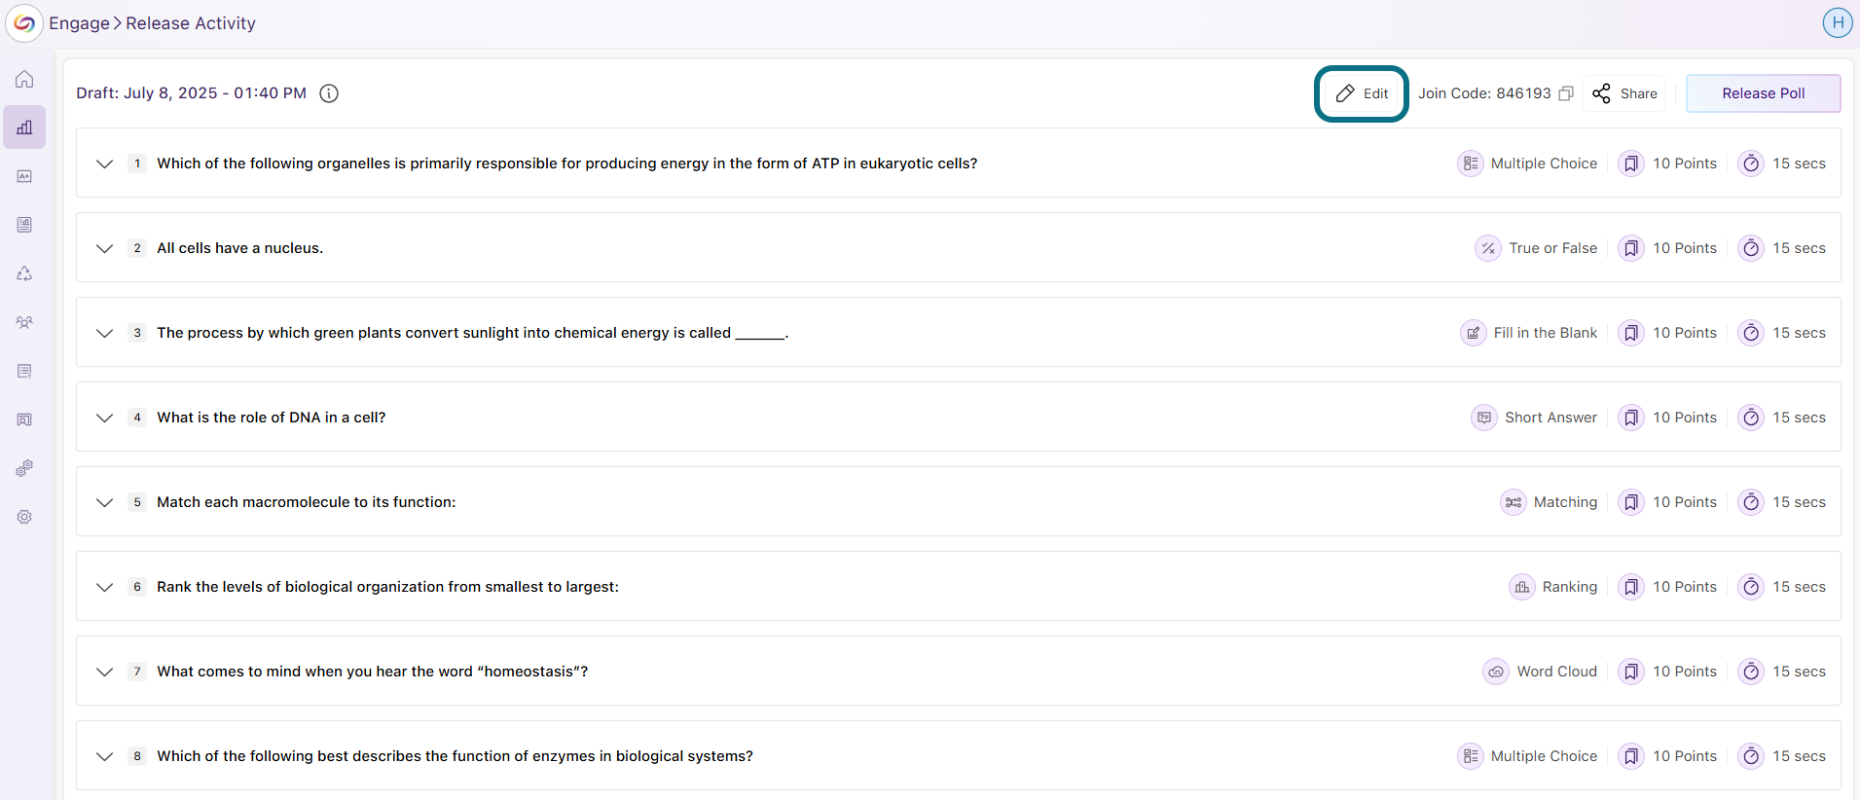
Task: Click the app logo in top-left
Action: click(24, 23)
